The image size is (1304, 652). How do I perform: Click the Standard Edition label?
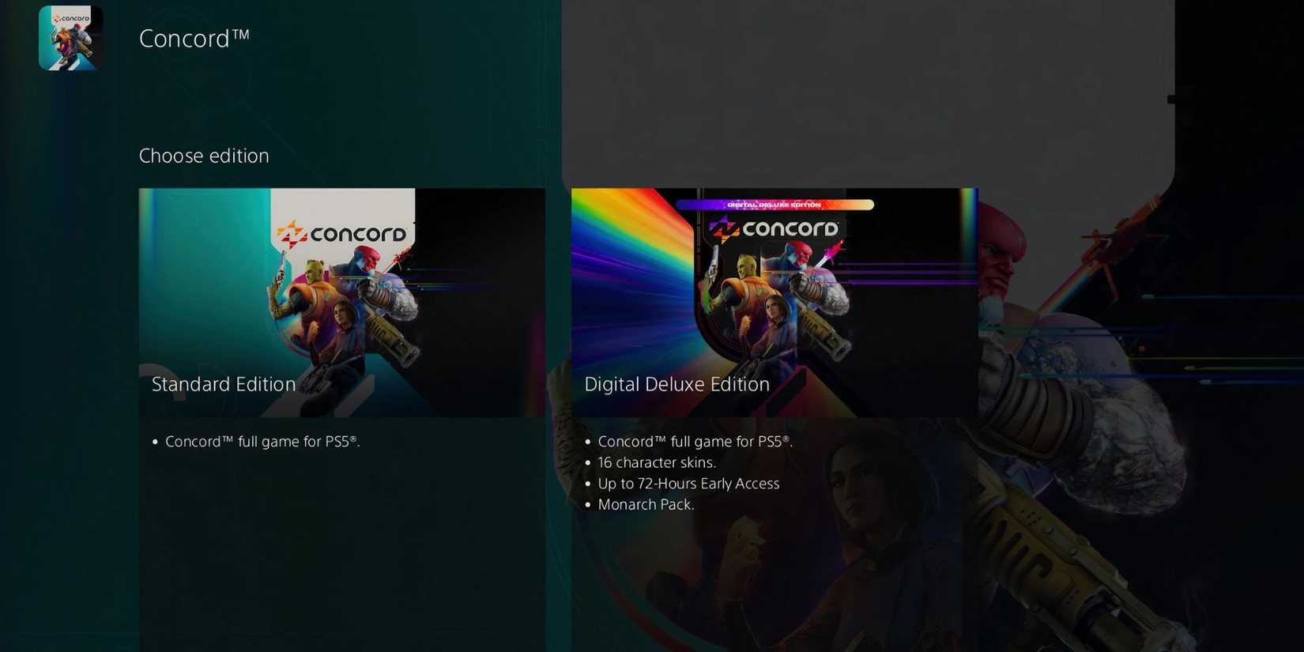click(x=224, y=384)
